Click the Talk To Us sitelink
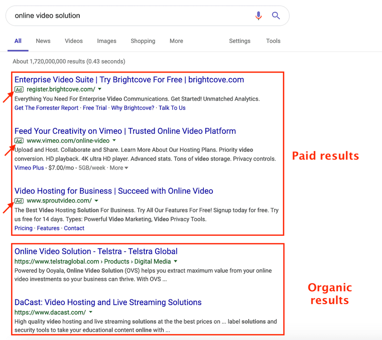The height and width of the screenshot is (340, 382). click(172, 108)
